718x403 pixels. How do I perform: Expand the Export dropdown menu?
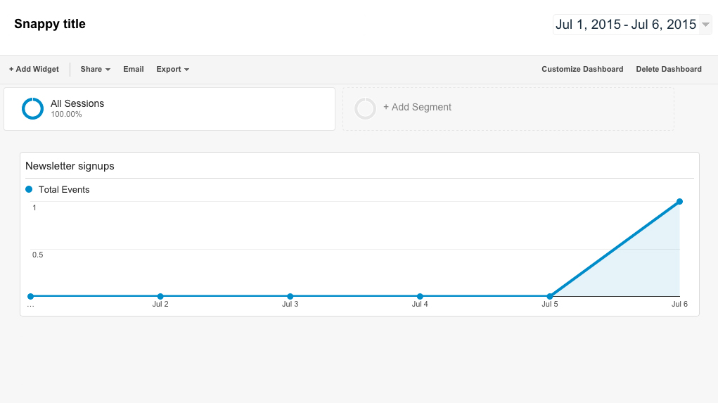173,69
